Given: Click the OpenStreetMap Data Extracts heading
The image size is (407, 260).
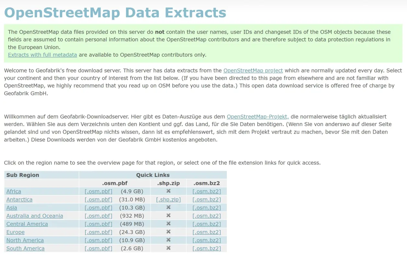Looking at the screenshot, I should click(x=115, y=13).
